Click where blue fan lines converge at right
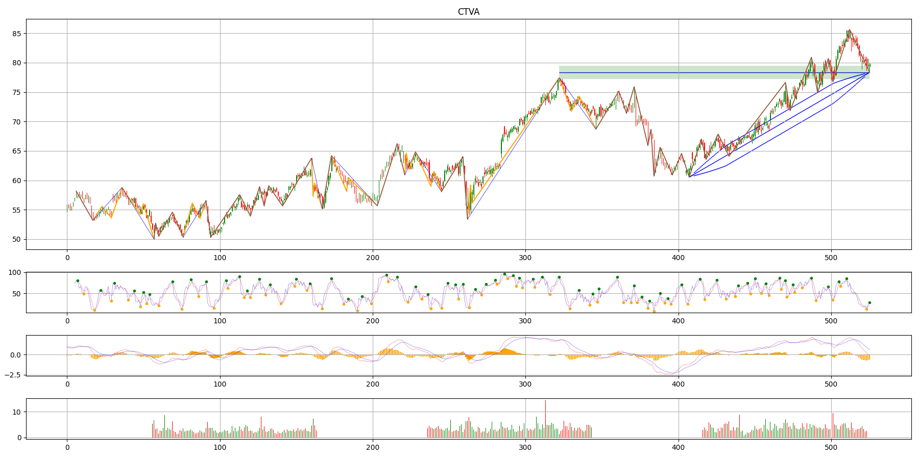This screenshot has width=919, height=459. click(x=869, y=72)
